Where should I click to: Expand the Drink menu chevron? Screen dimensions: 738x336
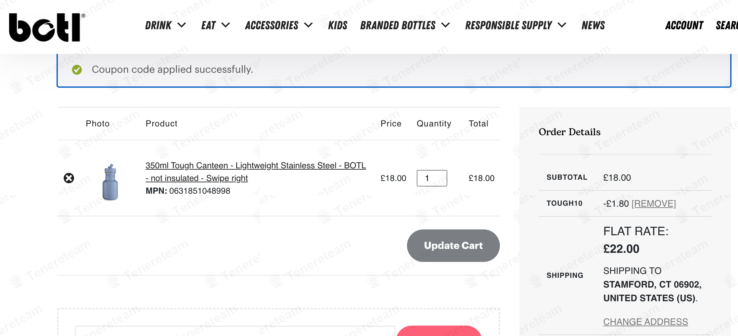(x=182, y=25)
